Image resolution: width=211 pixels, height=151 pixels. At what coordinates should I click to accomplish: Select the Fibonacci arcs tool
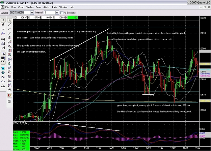click(x=9, y=55)
